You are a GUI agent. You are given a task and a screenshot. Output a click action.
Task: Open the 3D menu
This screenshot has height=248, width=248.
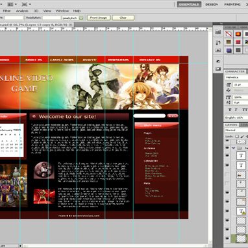click(36, 11)
